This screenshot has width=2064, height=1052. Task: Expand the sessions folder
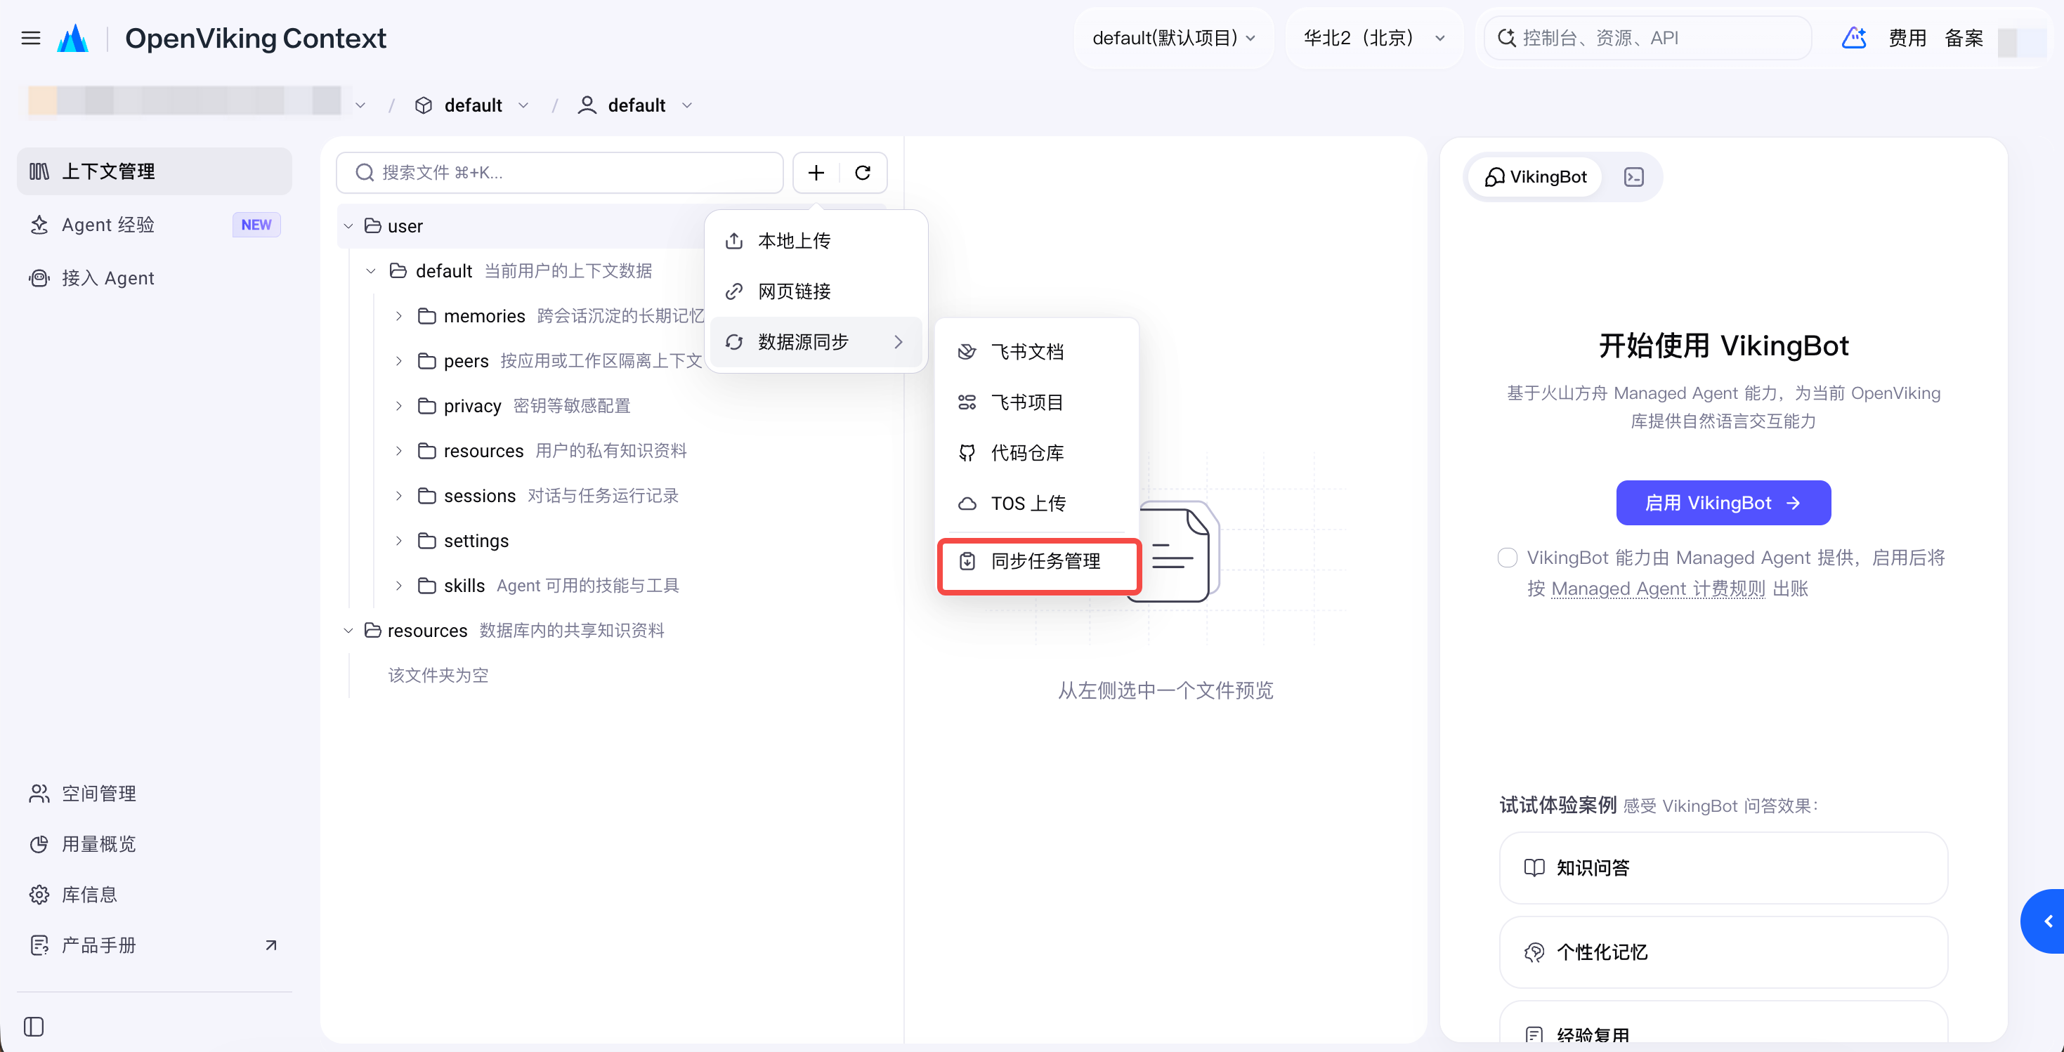[398, 495]
